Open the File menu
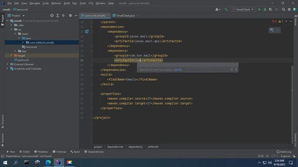Viewport: 298px width, 167px height. click(x=9, y=3)
